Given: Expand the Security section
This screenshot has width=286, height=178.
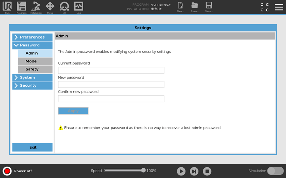Looking at the screenshot, I should click(x=32, y=86).
